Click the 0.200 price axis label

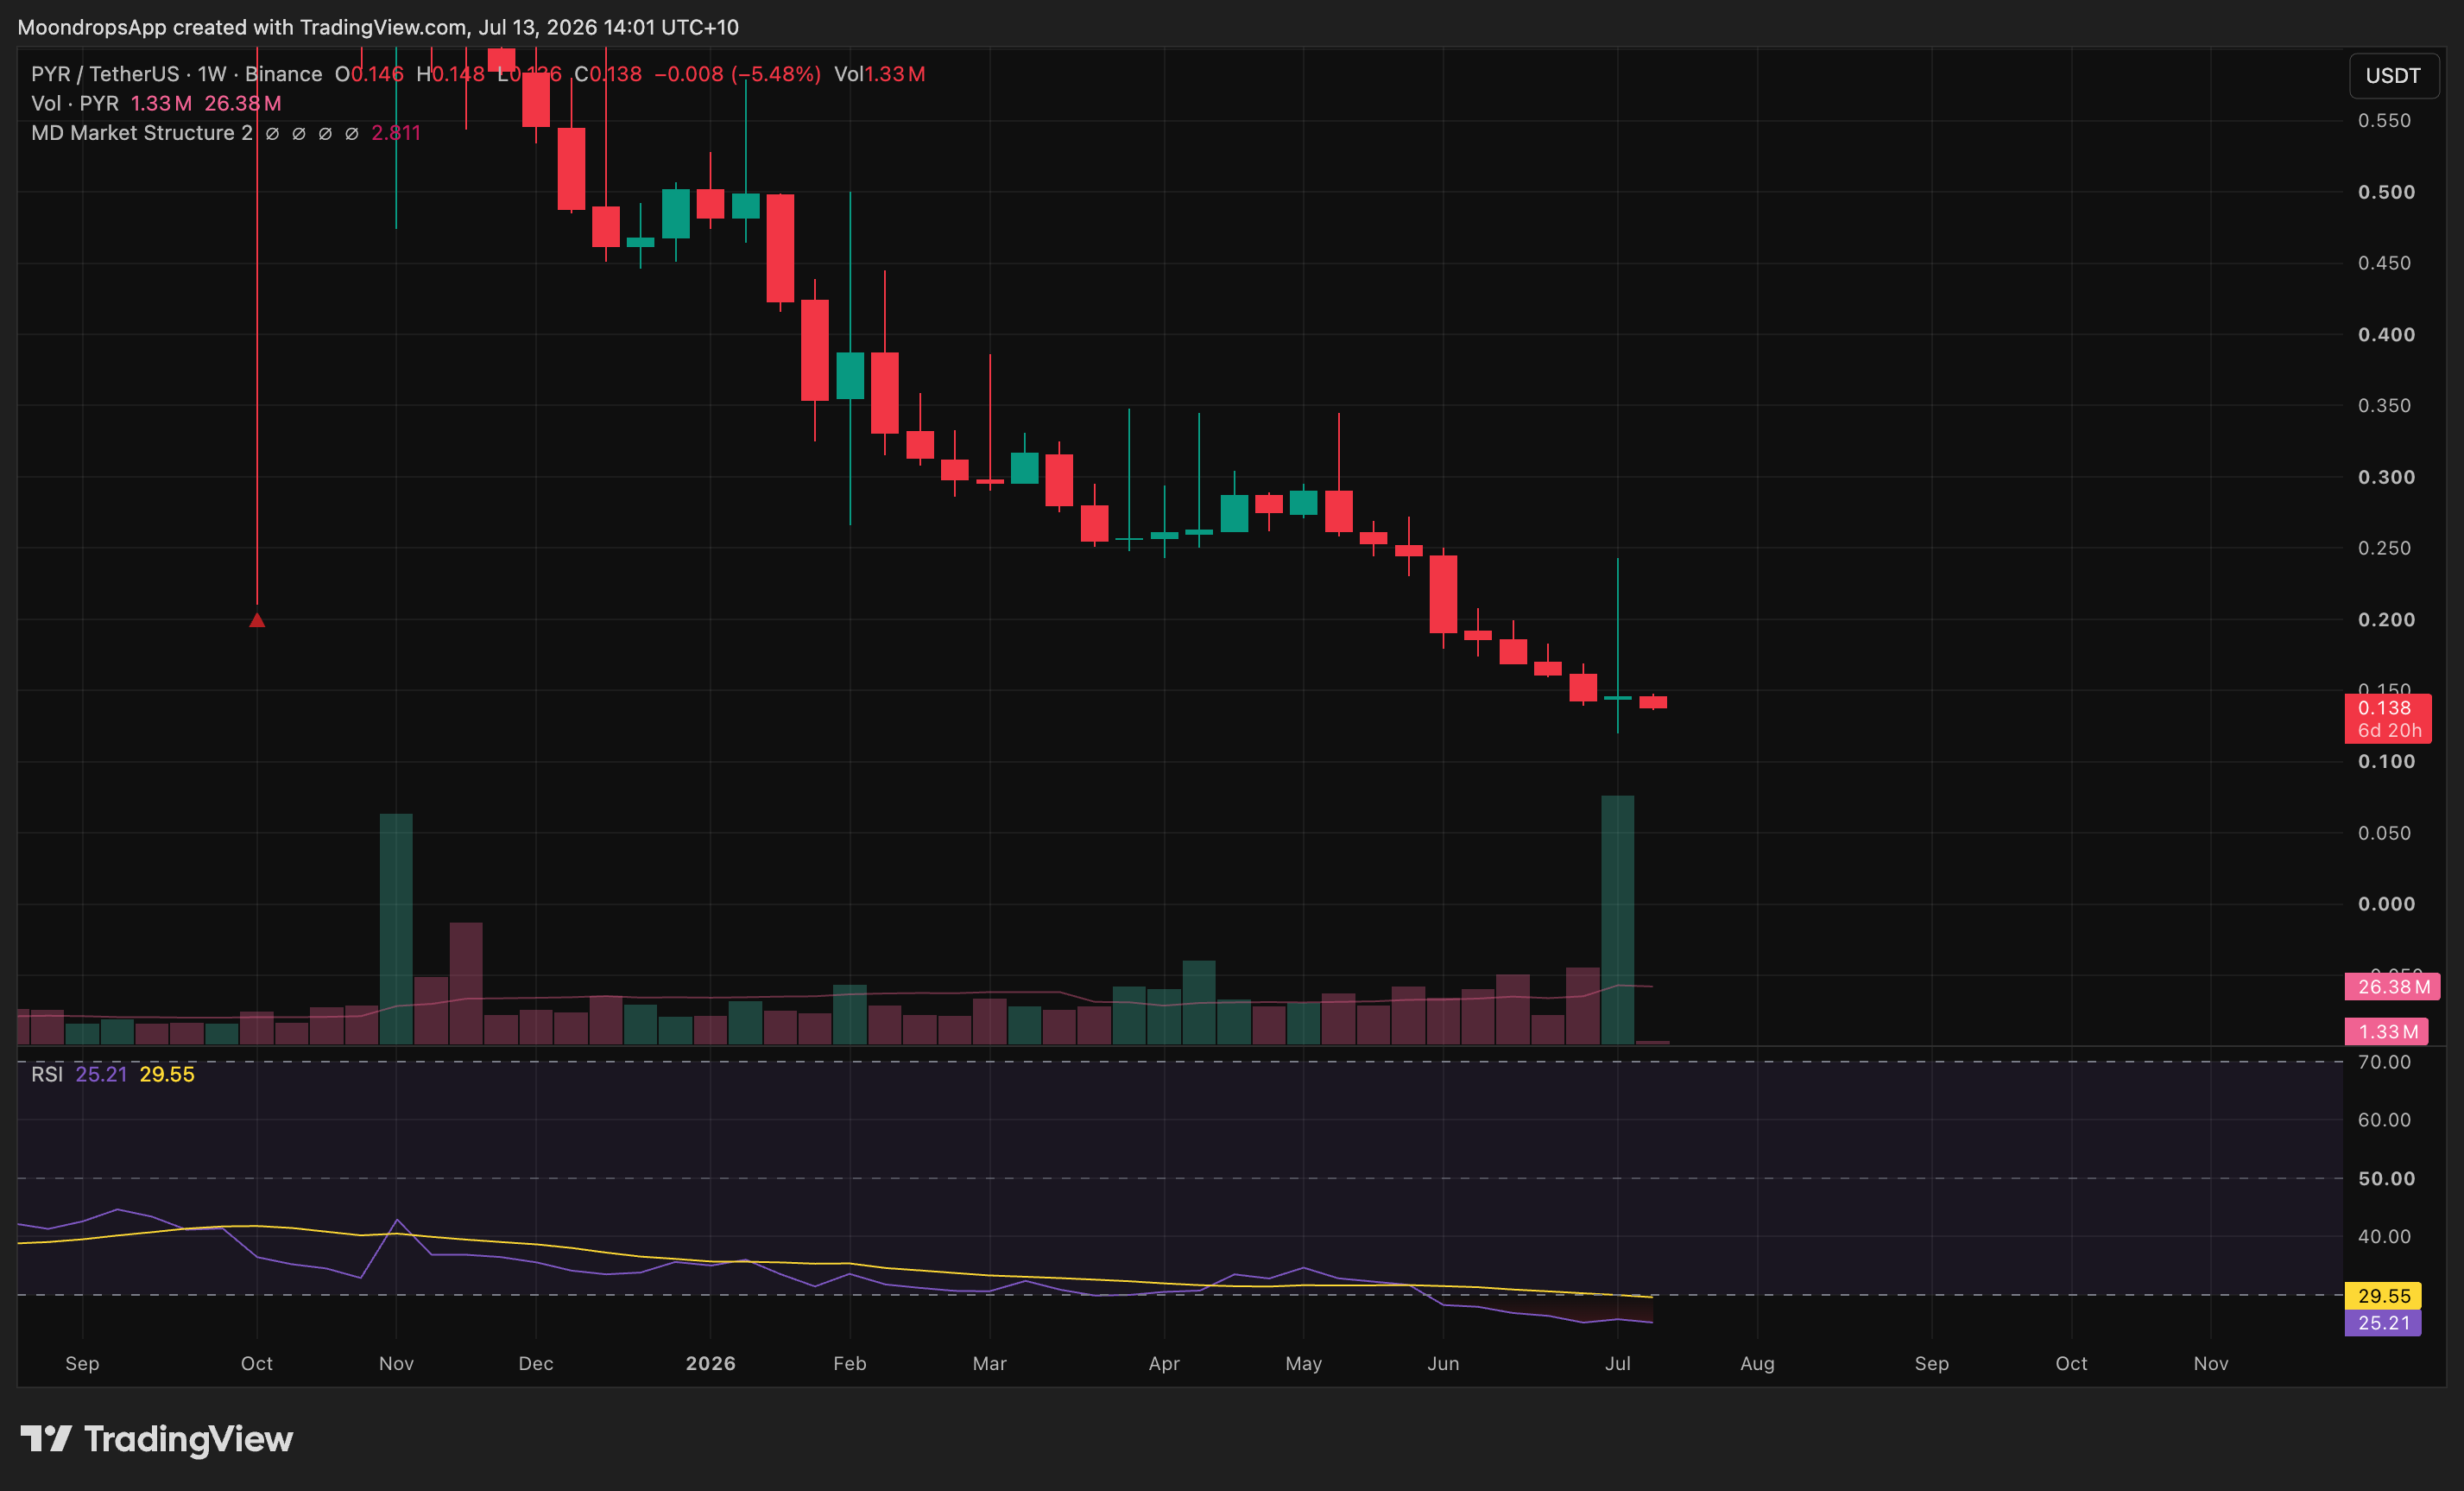(2386, 619)
